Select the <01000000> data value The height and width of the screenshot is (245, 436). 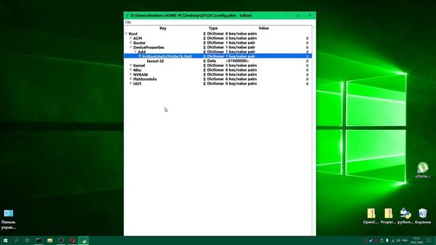(237, 61)
